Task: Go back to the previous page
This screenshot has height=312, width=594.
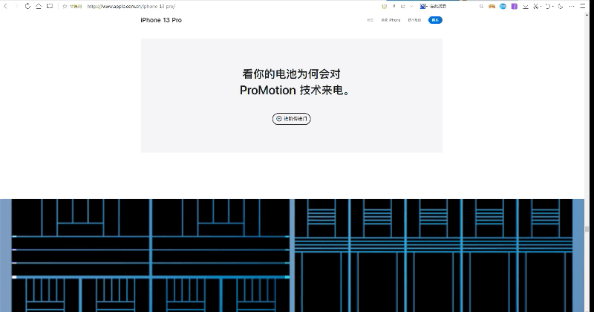Action: point(6,6)
